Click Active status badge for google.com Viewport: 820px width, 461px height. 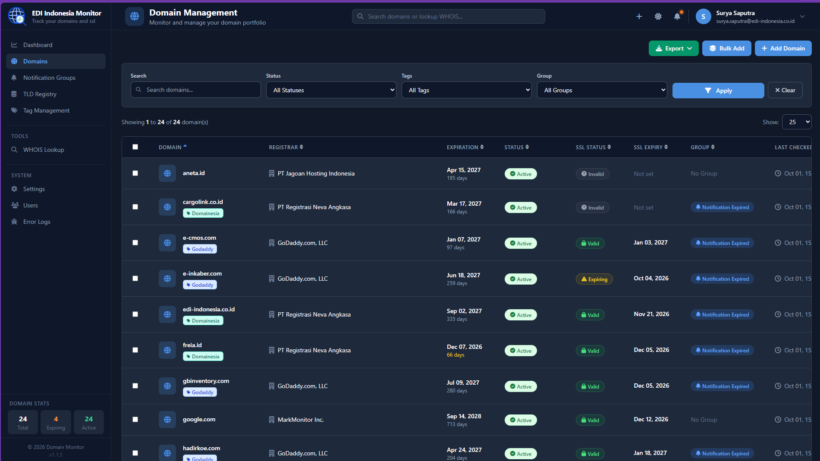521,420
